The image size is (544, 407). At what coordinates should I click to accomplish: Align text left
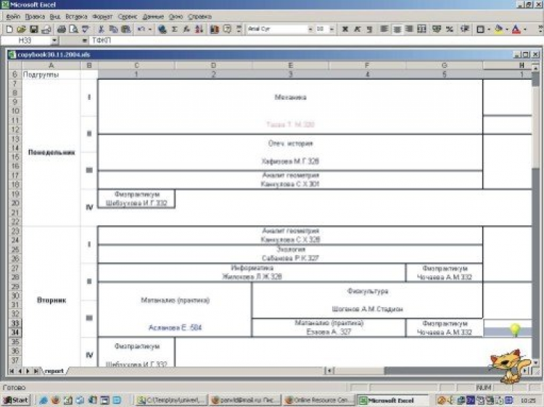[384, 30]
